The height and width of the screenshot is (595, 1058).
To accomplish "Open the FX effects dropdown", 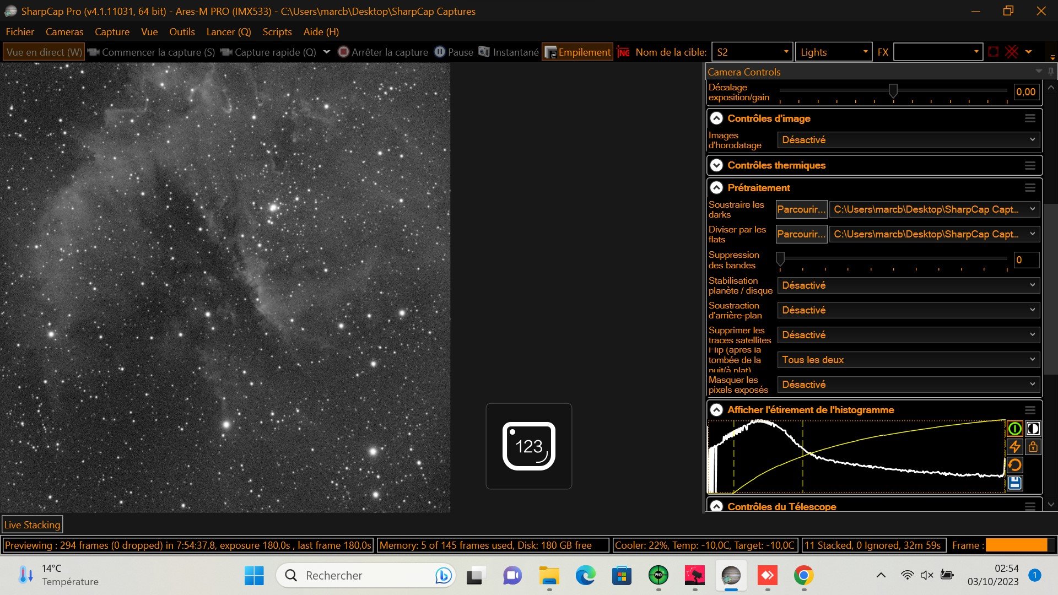I will tap(938, 52).
